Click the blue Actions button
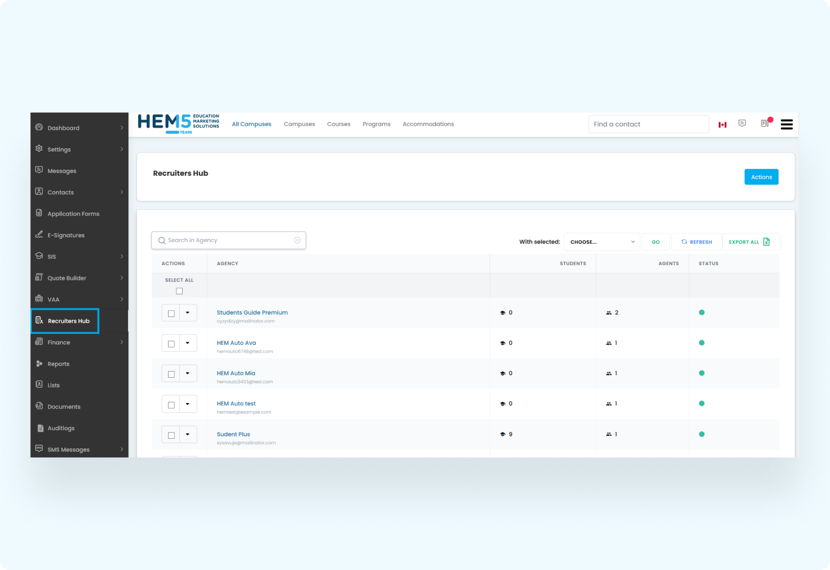 pos(761,177)
